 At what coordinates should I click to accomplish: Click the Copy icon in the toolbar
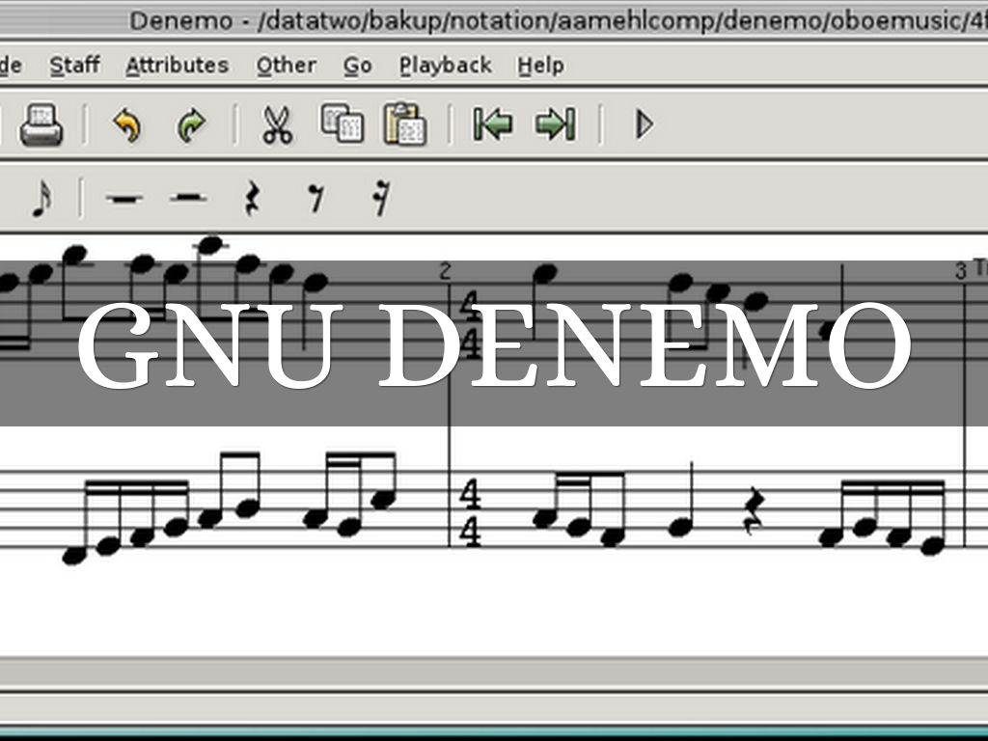click(342, 124)
